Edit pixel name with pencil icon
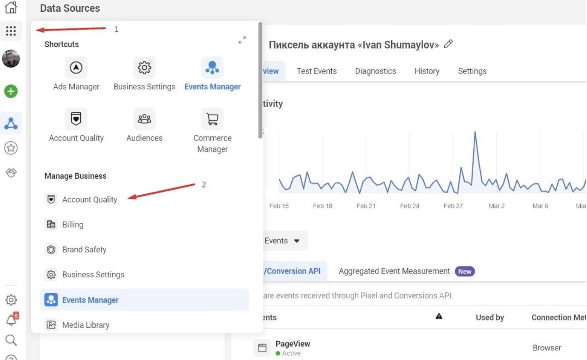The height and width of the screenshot is (360, 587). pos(448,44)
